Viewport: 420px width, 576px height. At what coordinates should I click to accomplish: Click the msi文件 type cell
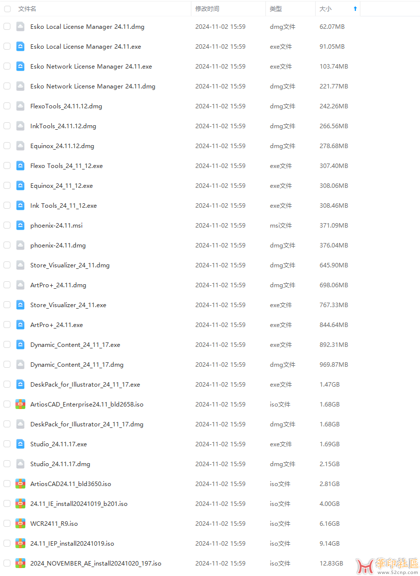pyautogui.click(x=281, y=226)
